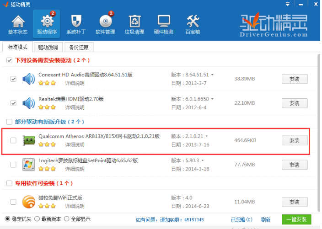Viewport: 322px width, 229px height.
Task: Check the 部分驱动有新版升级 group checkbox
Action: pyautogui.click(x=9, y=122)
